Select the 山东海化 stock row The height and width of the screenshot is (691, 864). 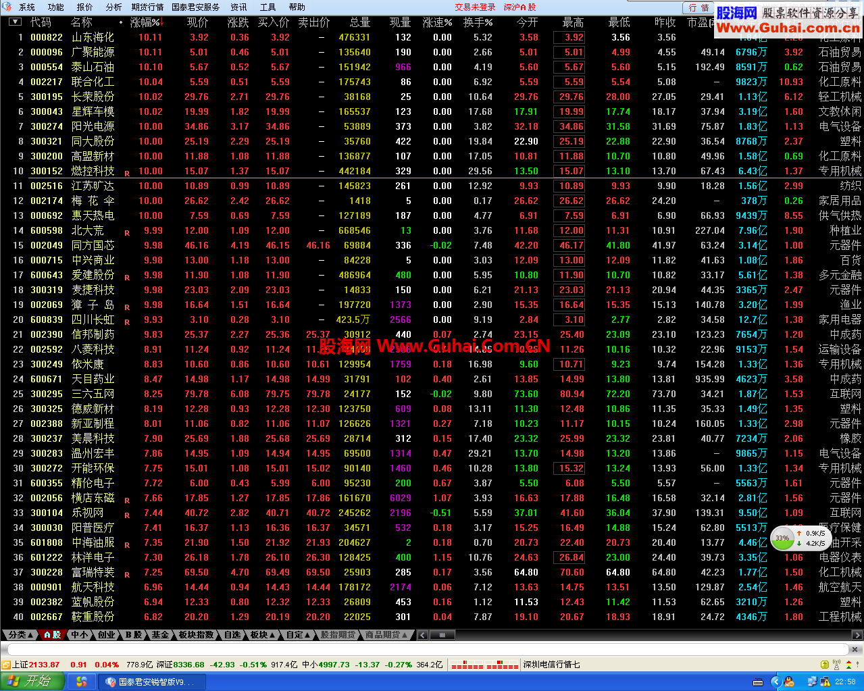tap(432, 37)
